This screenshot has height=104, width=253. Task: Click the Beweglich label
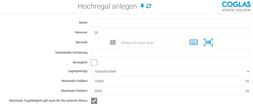(x=80, y=62)
